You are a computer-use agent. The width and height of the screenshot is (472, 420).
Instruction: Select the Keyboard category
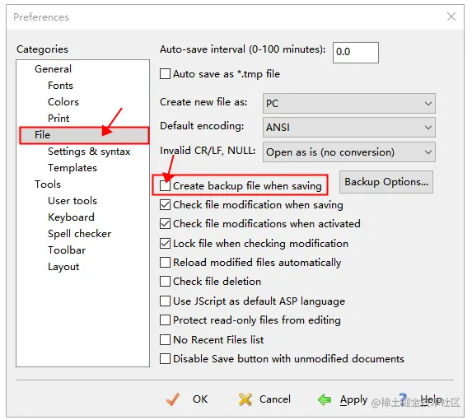[71, 217]
